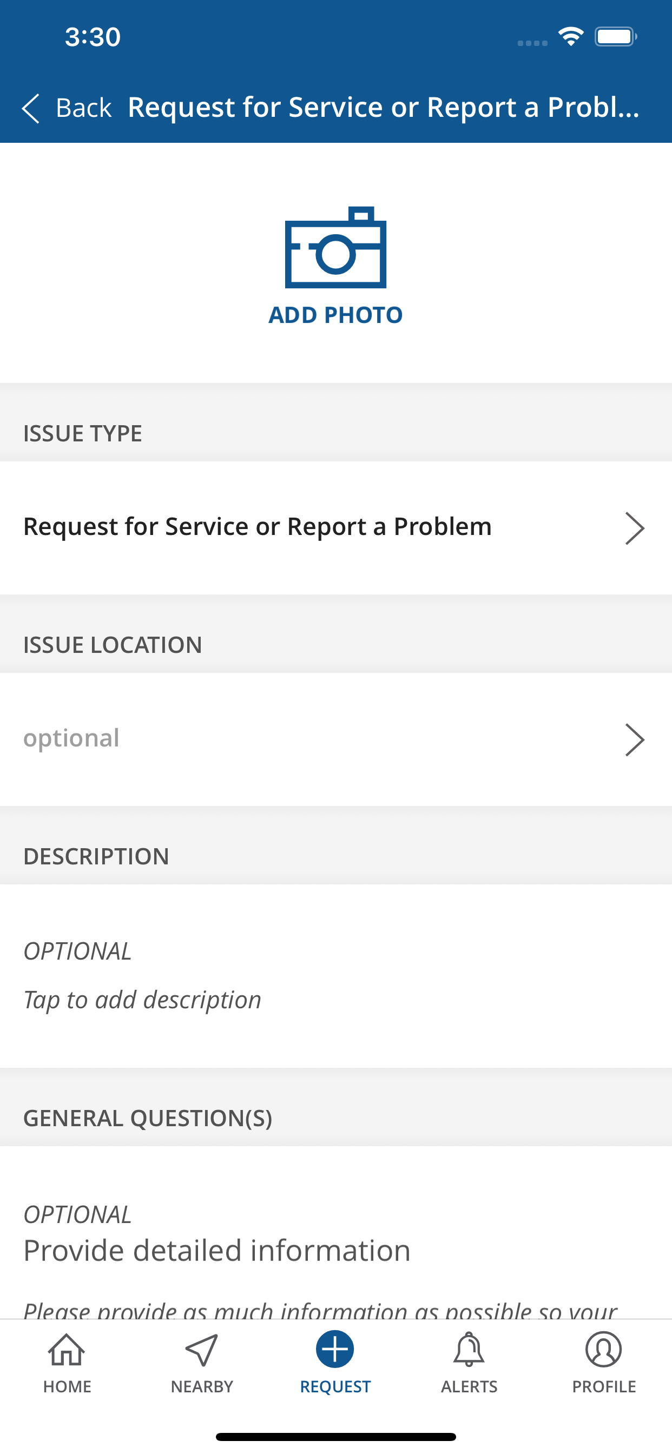The image size is (672, 1454).
Task: Open Request for Service issue type row
Action: click(258, 527)
